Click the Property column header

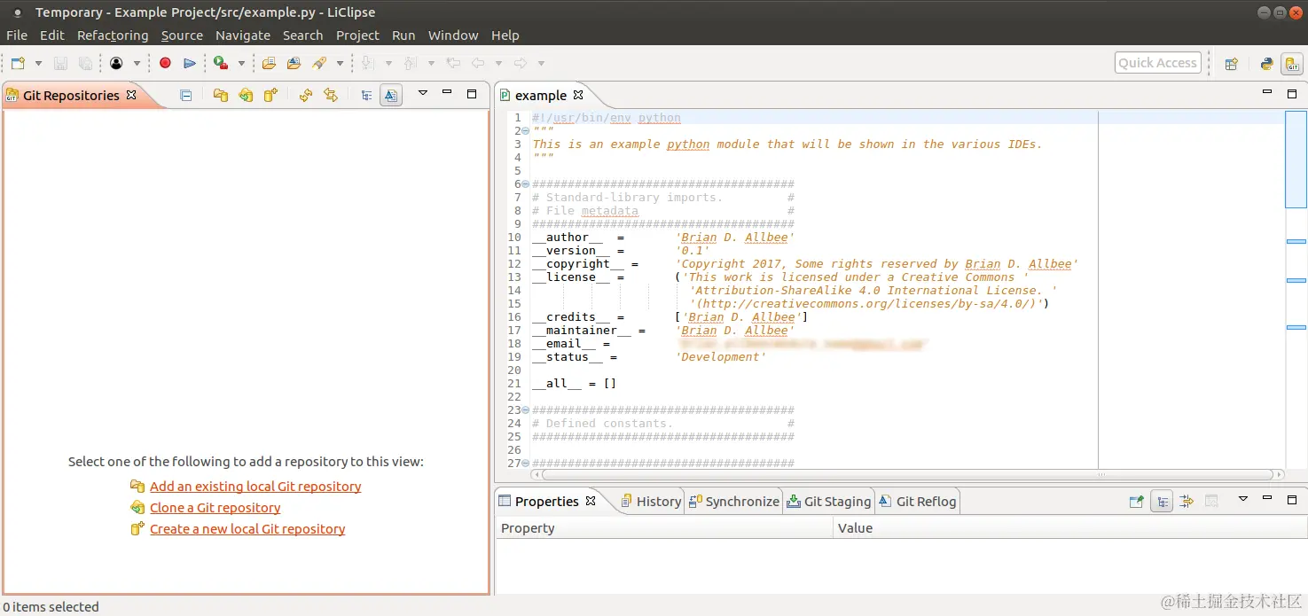coord(664,527)
